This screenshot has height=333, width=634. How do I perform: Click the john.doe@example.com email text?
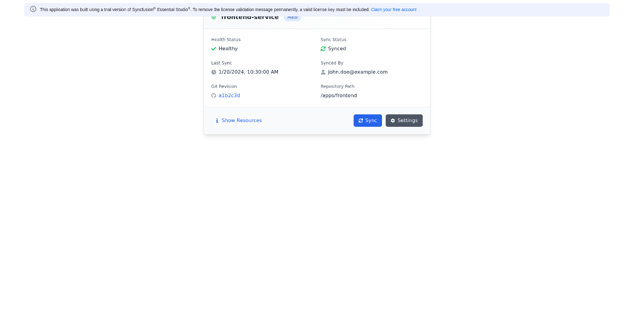358,72
